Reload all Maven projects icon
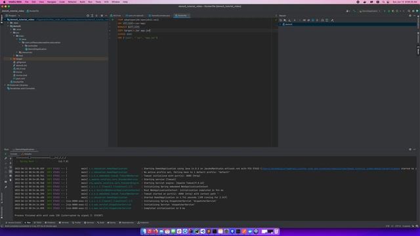 click(280, 20)
